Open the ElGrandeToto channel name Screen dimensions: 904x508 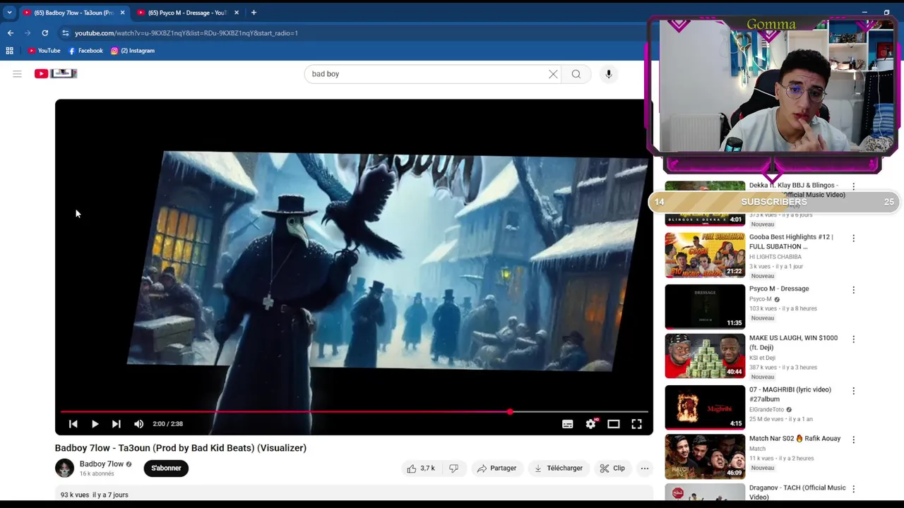pyautogui.click(x=766, y=410)
